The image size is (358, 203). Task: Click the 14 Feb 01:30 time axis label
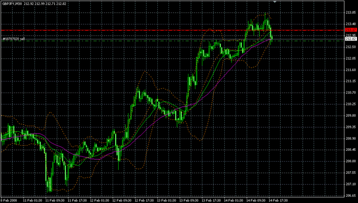tap(234, 200)
